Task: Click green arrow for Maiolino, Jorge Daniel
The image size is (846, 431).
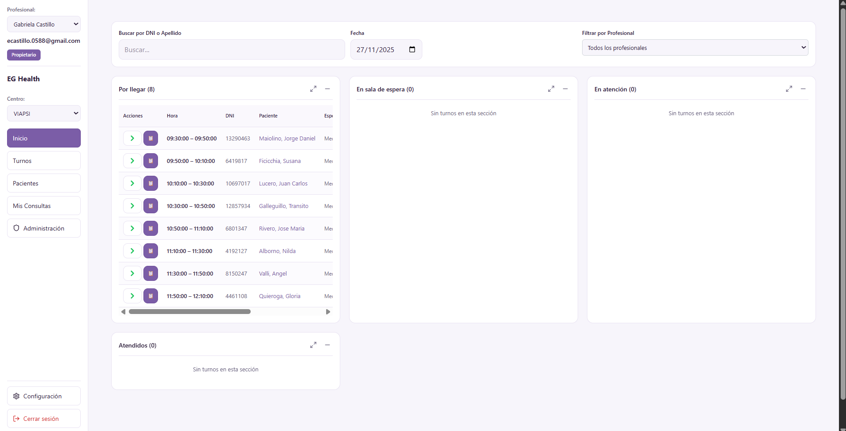Action: (132, 138)
